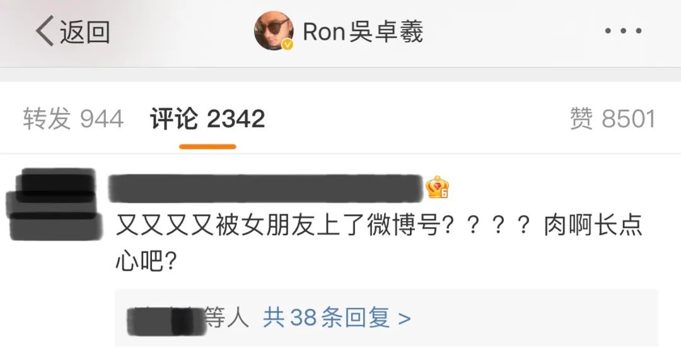Select the 评论 2342 tab

coord(207,119)
